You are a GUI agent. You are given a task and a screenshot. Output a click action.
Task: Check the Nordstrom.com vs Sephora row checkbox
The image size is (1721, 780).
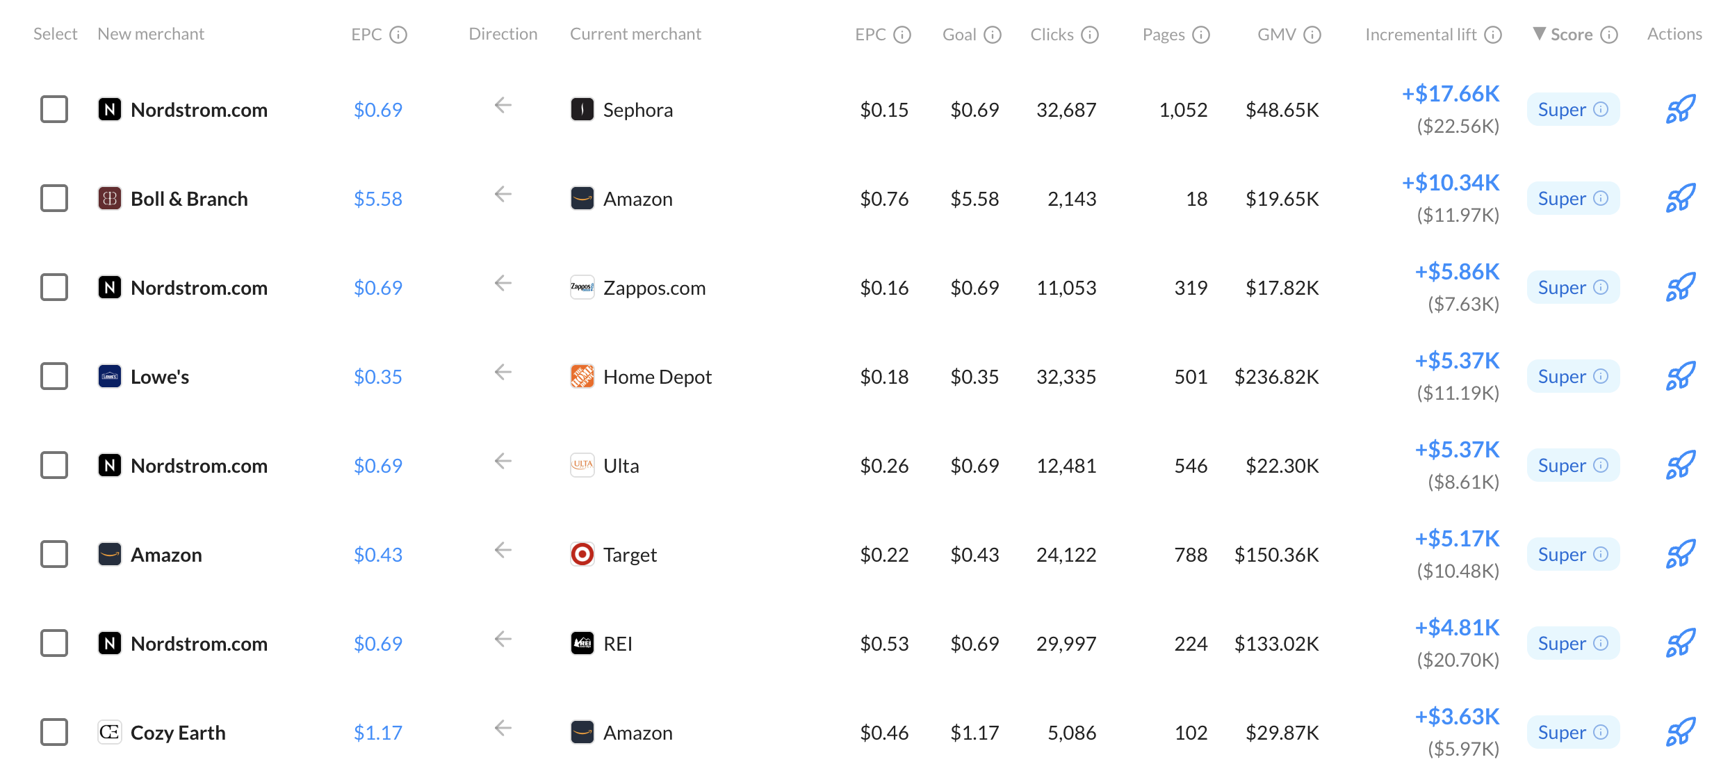pyautogui.click(x=54, y=109)
